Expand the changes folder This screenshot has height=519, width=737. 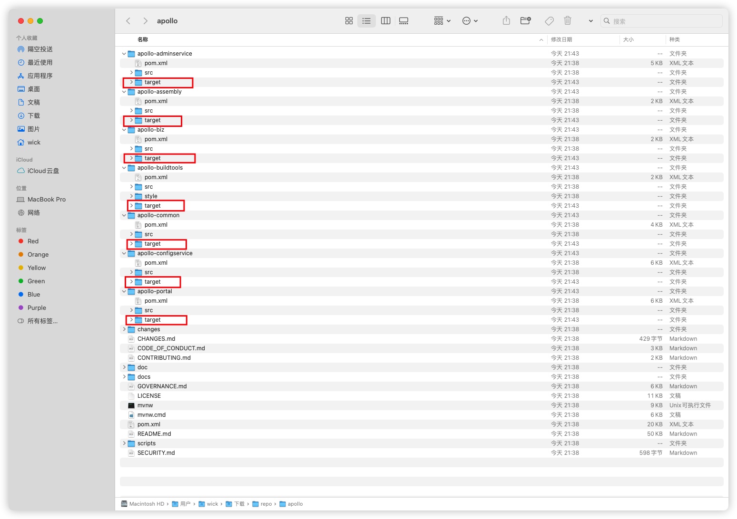(x=124, y=329)
